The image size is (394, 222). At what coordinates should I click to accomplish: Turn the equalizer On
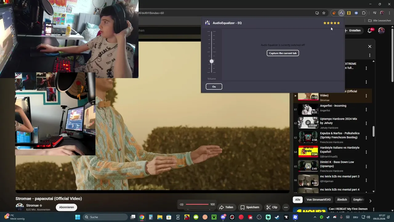click(214, 87)
